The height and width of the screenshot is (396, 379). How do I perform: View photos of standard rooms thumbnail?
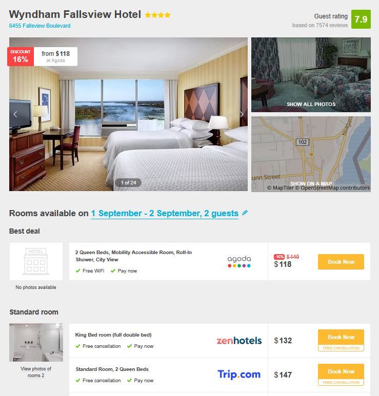(36, 342)
